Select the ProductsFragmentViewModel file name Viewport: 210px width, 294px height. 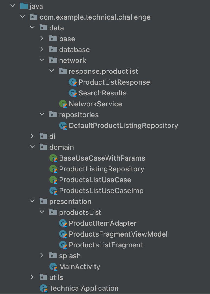118,234
